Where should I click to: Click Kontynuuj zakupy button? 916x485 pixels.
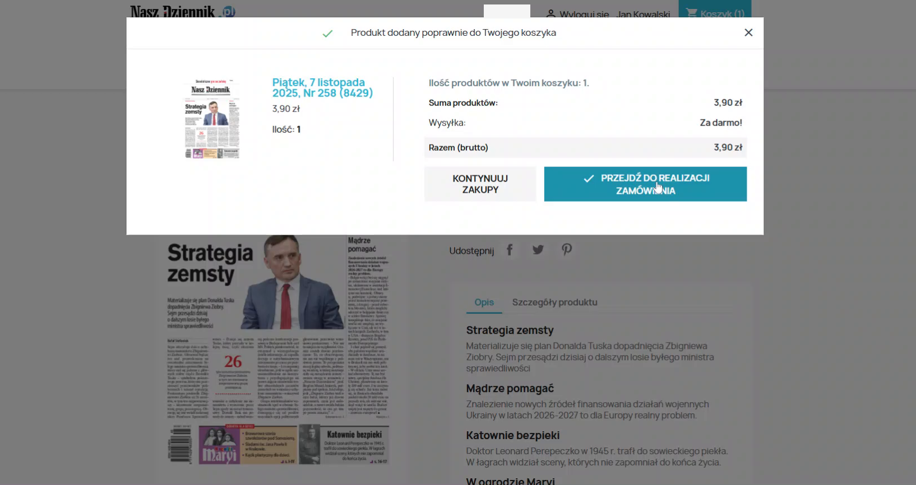coord(480,184)
